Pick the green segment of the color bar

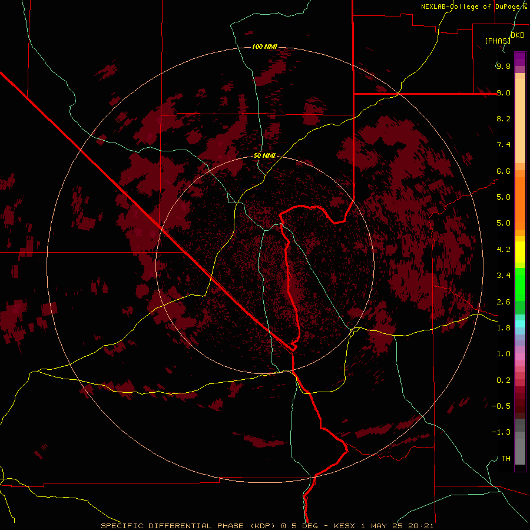point(520,286)
